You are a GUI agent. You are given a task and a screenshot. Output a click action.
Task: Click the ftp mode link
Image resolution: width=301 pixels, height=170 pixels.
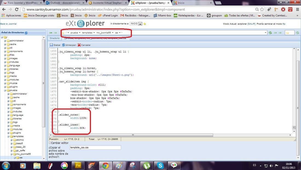[284, 24]
